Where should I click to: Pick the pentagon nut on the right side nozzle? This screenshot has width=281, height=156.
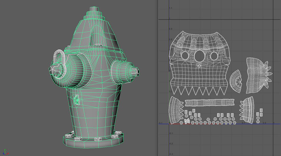click(136, 71)
